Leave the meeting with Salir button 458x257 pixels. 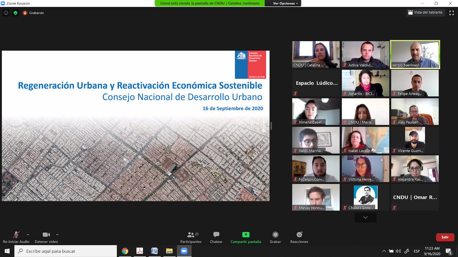445,237
